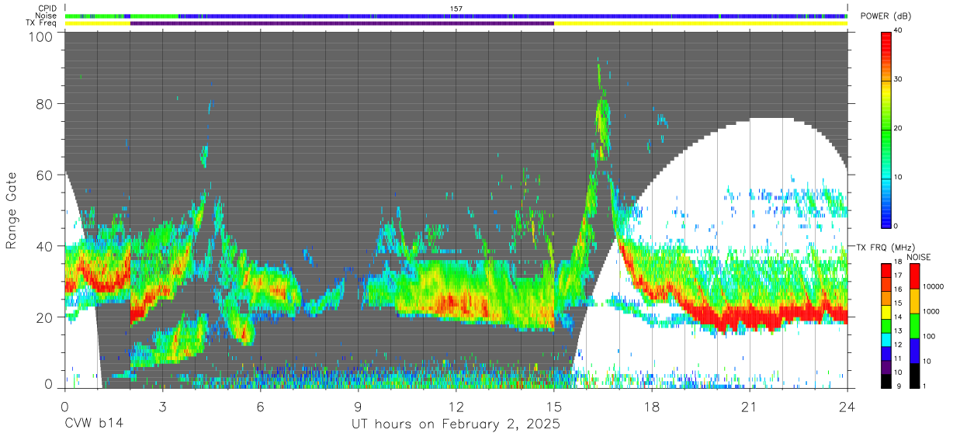Click the Noise row label
Screen dimensions: 953x440
pos(46,16)
